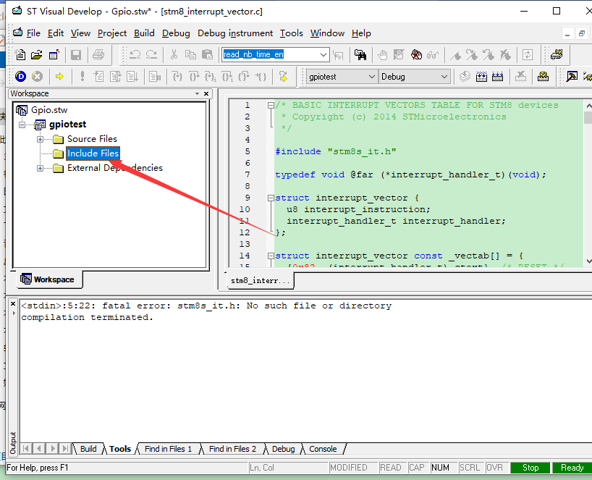Open the View menu
The height and width of the screenshot is (480, 592).
point(80,33)
